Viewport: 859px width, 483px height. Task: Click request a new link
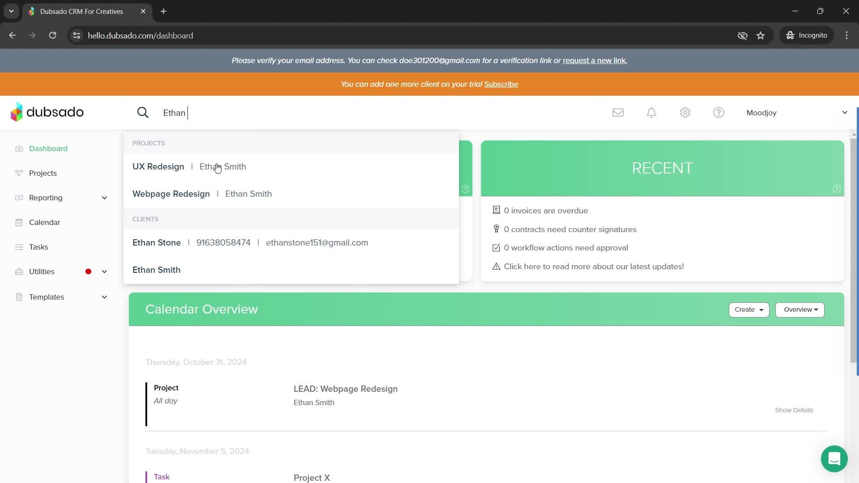point(595,60)
